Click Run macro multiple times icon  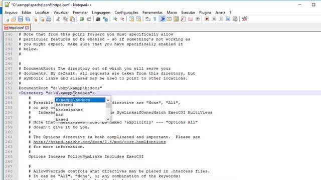click(x=228, y=19)
